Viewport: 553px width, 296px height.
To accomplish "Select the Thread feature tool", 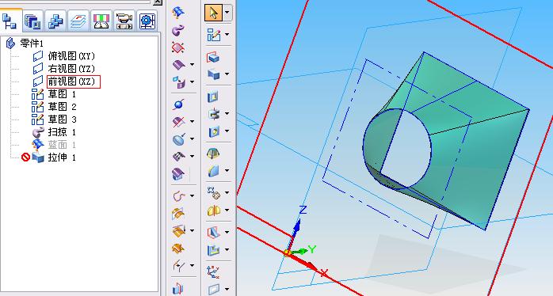I will pos(214,114).
